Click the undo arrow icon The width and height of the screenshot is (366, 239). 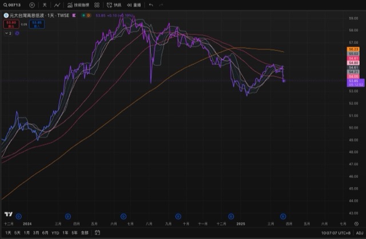(x=151, y=5)
